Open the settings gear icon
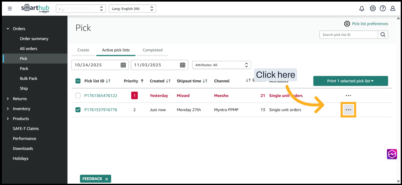Image resolution: width=402 pixels, height=185 pixels. click(x=373, y=9)
